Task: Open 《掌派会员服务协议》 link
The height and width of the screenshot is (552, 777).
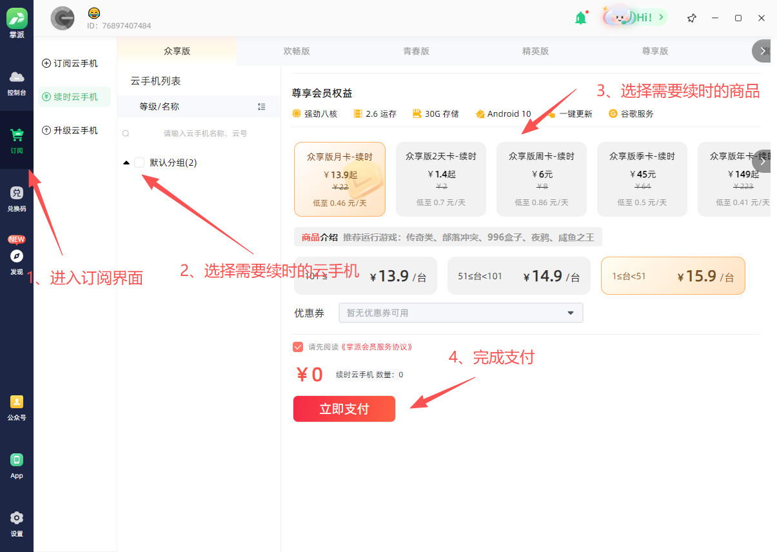Action: pos(376,347)
